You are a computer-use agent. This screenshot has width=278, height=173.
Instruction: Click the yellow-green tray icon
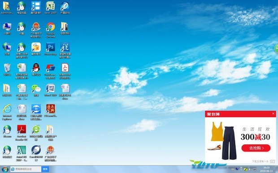(246, 169)
